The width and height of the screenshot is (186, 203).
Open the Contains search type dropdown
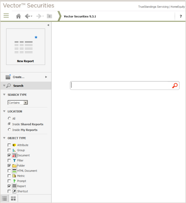tap(18, 102)
